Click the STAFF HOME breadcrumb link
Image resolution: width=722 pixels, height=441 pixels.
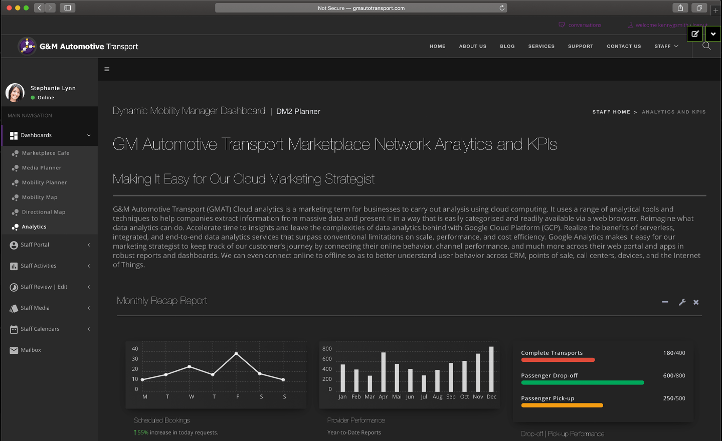tap(611, 112)
